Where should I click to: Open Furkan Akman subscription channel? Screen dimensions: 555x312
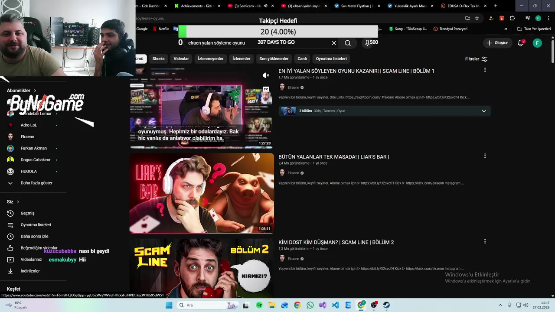click(33, 148)
